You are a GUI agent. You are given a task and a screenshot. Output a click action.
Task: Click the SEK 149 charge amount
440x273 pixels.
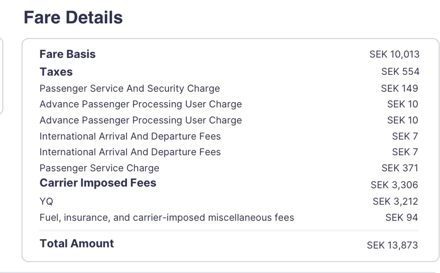click(399, 88)
